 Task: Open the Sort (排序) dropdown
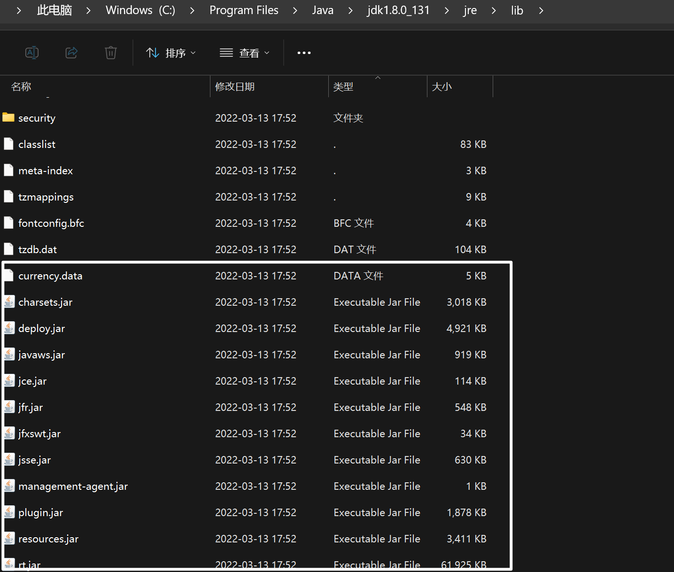[171, 53]
